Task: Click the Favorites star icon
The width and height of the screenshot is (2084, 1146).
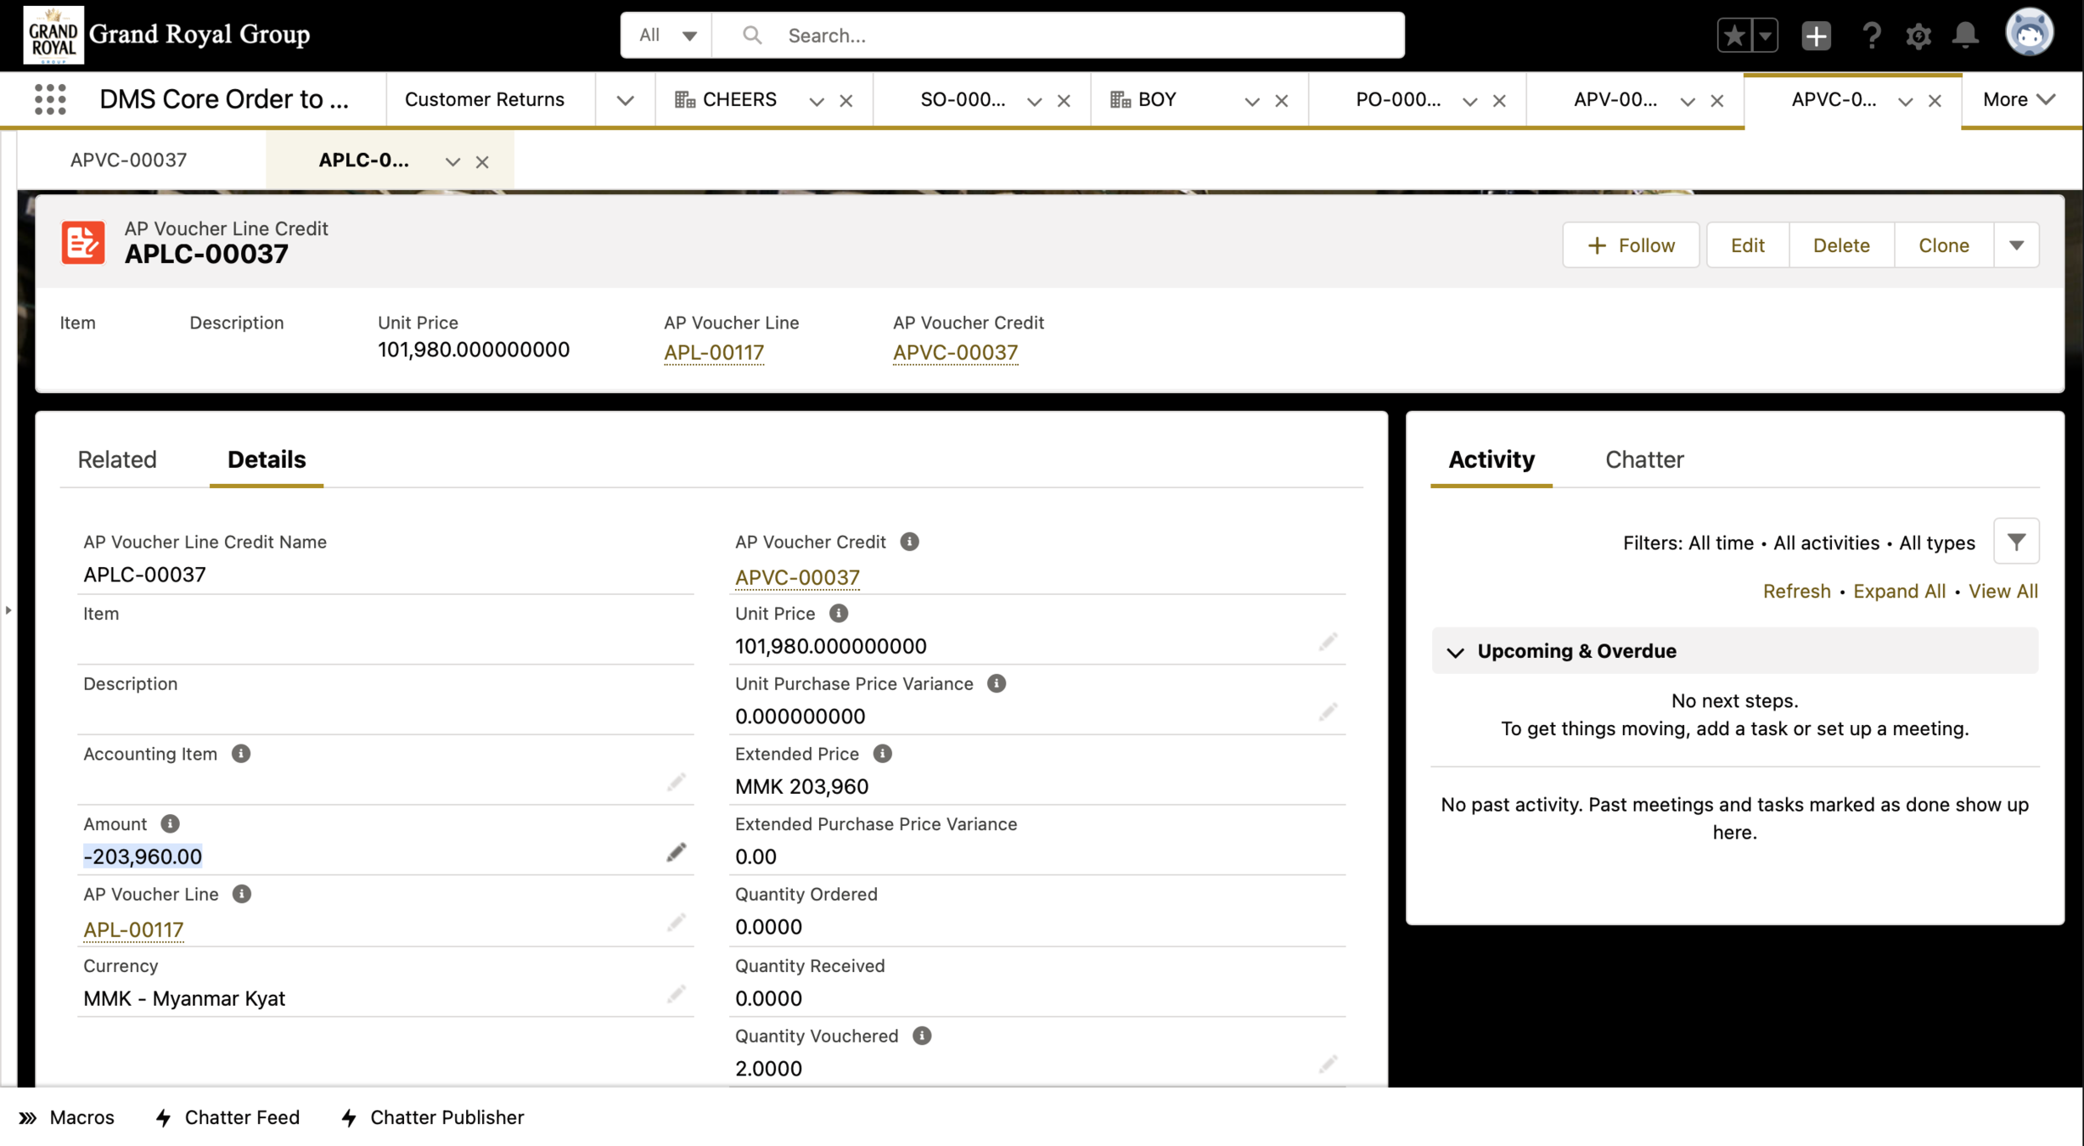Action: [x=1735, y=36]
